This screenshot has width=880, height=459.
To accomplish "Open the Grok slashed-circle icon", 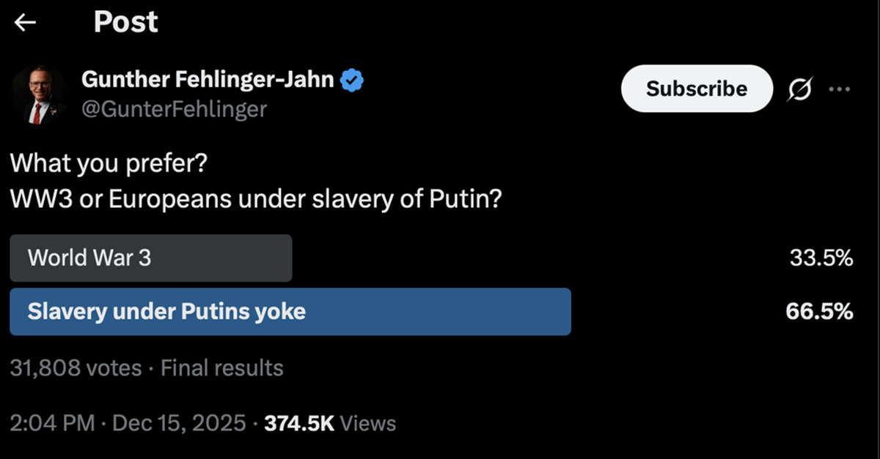I will tap(801, 89).
